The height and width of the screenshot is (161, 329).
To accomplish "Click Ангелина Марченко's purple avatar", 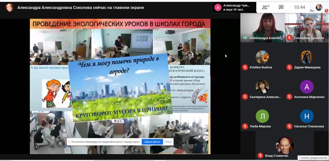I will click(x=306, y=87).
